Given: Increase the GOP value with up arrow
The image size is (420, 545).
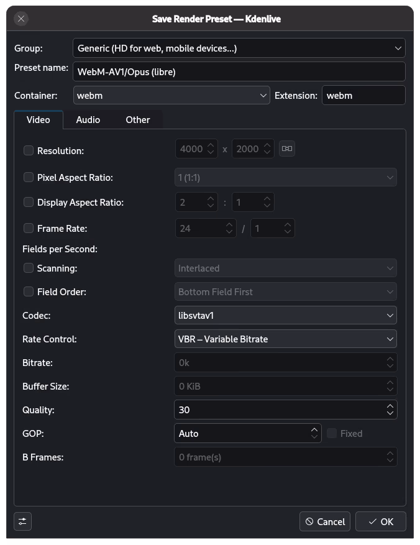Looking at the screenshot, I should [314, 430].
